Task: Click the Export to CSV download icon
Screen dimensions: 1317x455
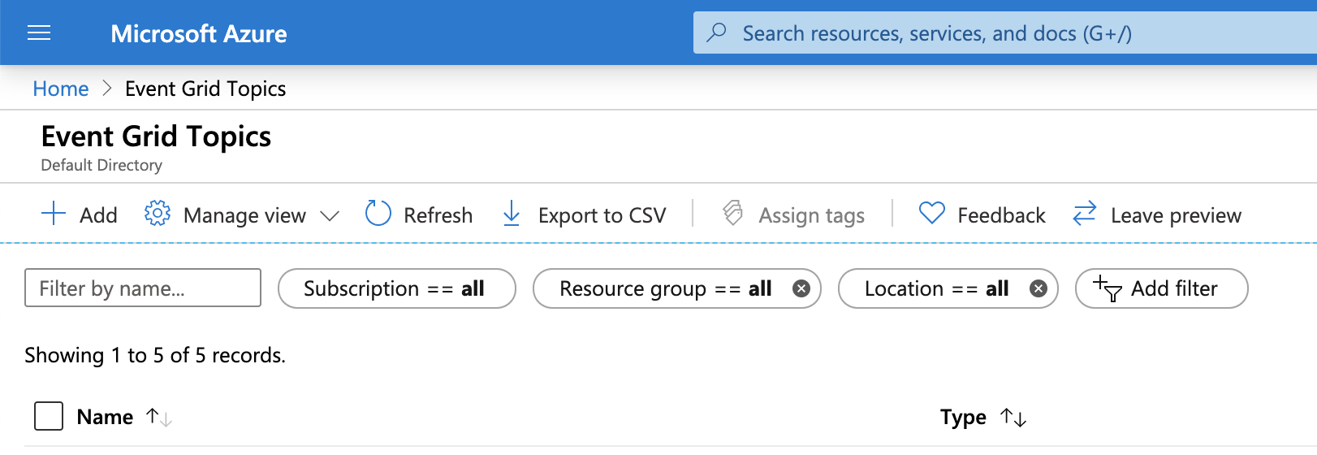Action: (512, 214)
